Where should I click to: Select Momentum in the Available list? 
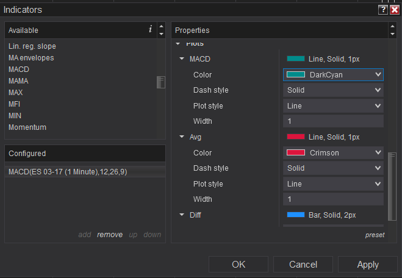pos(27,127)
